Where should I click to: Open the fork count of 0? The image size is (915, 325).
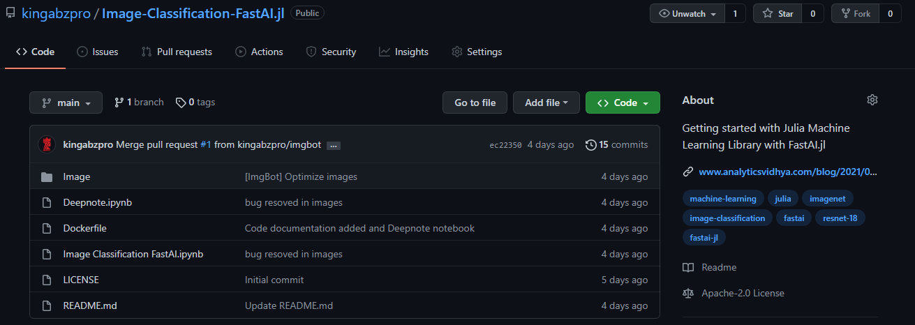890,13
